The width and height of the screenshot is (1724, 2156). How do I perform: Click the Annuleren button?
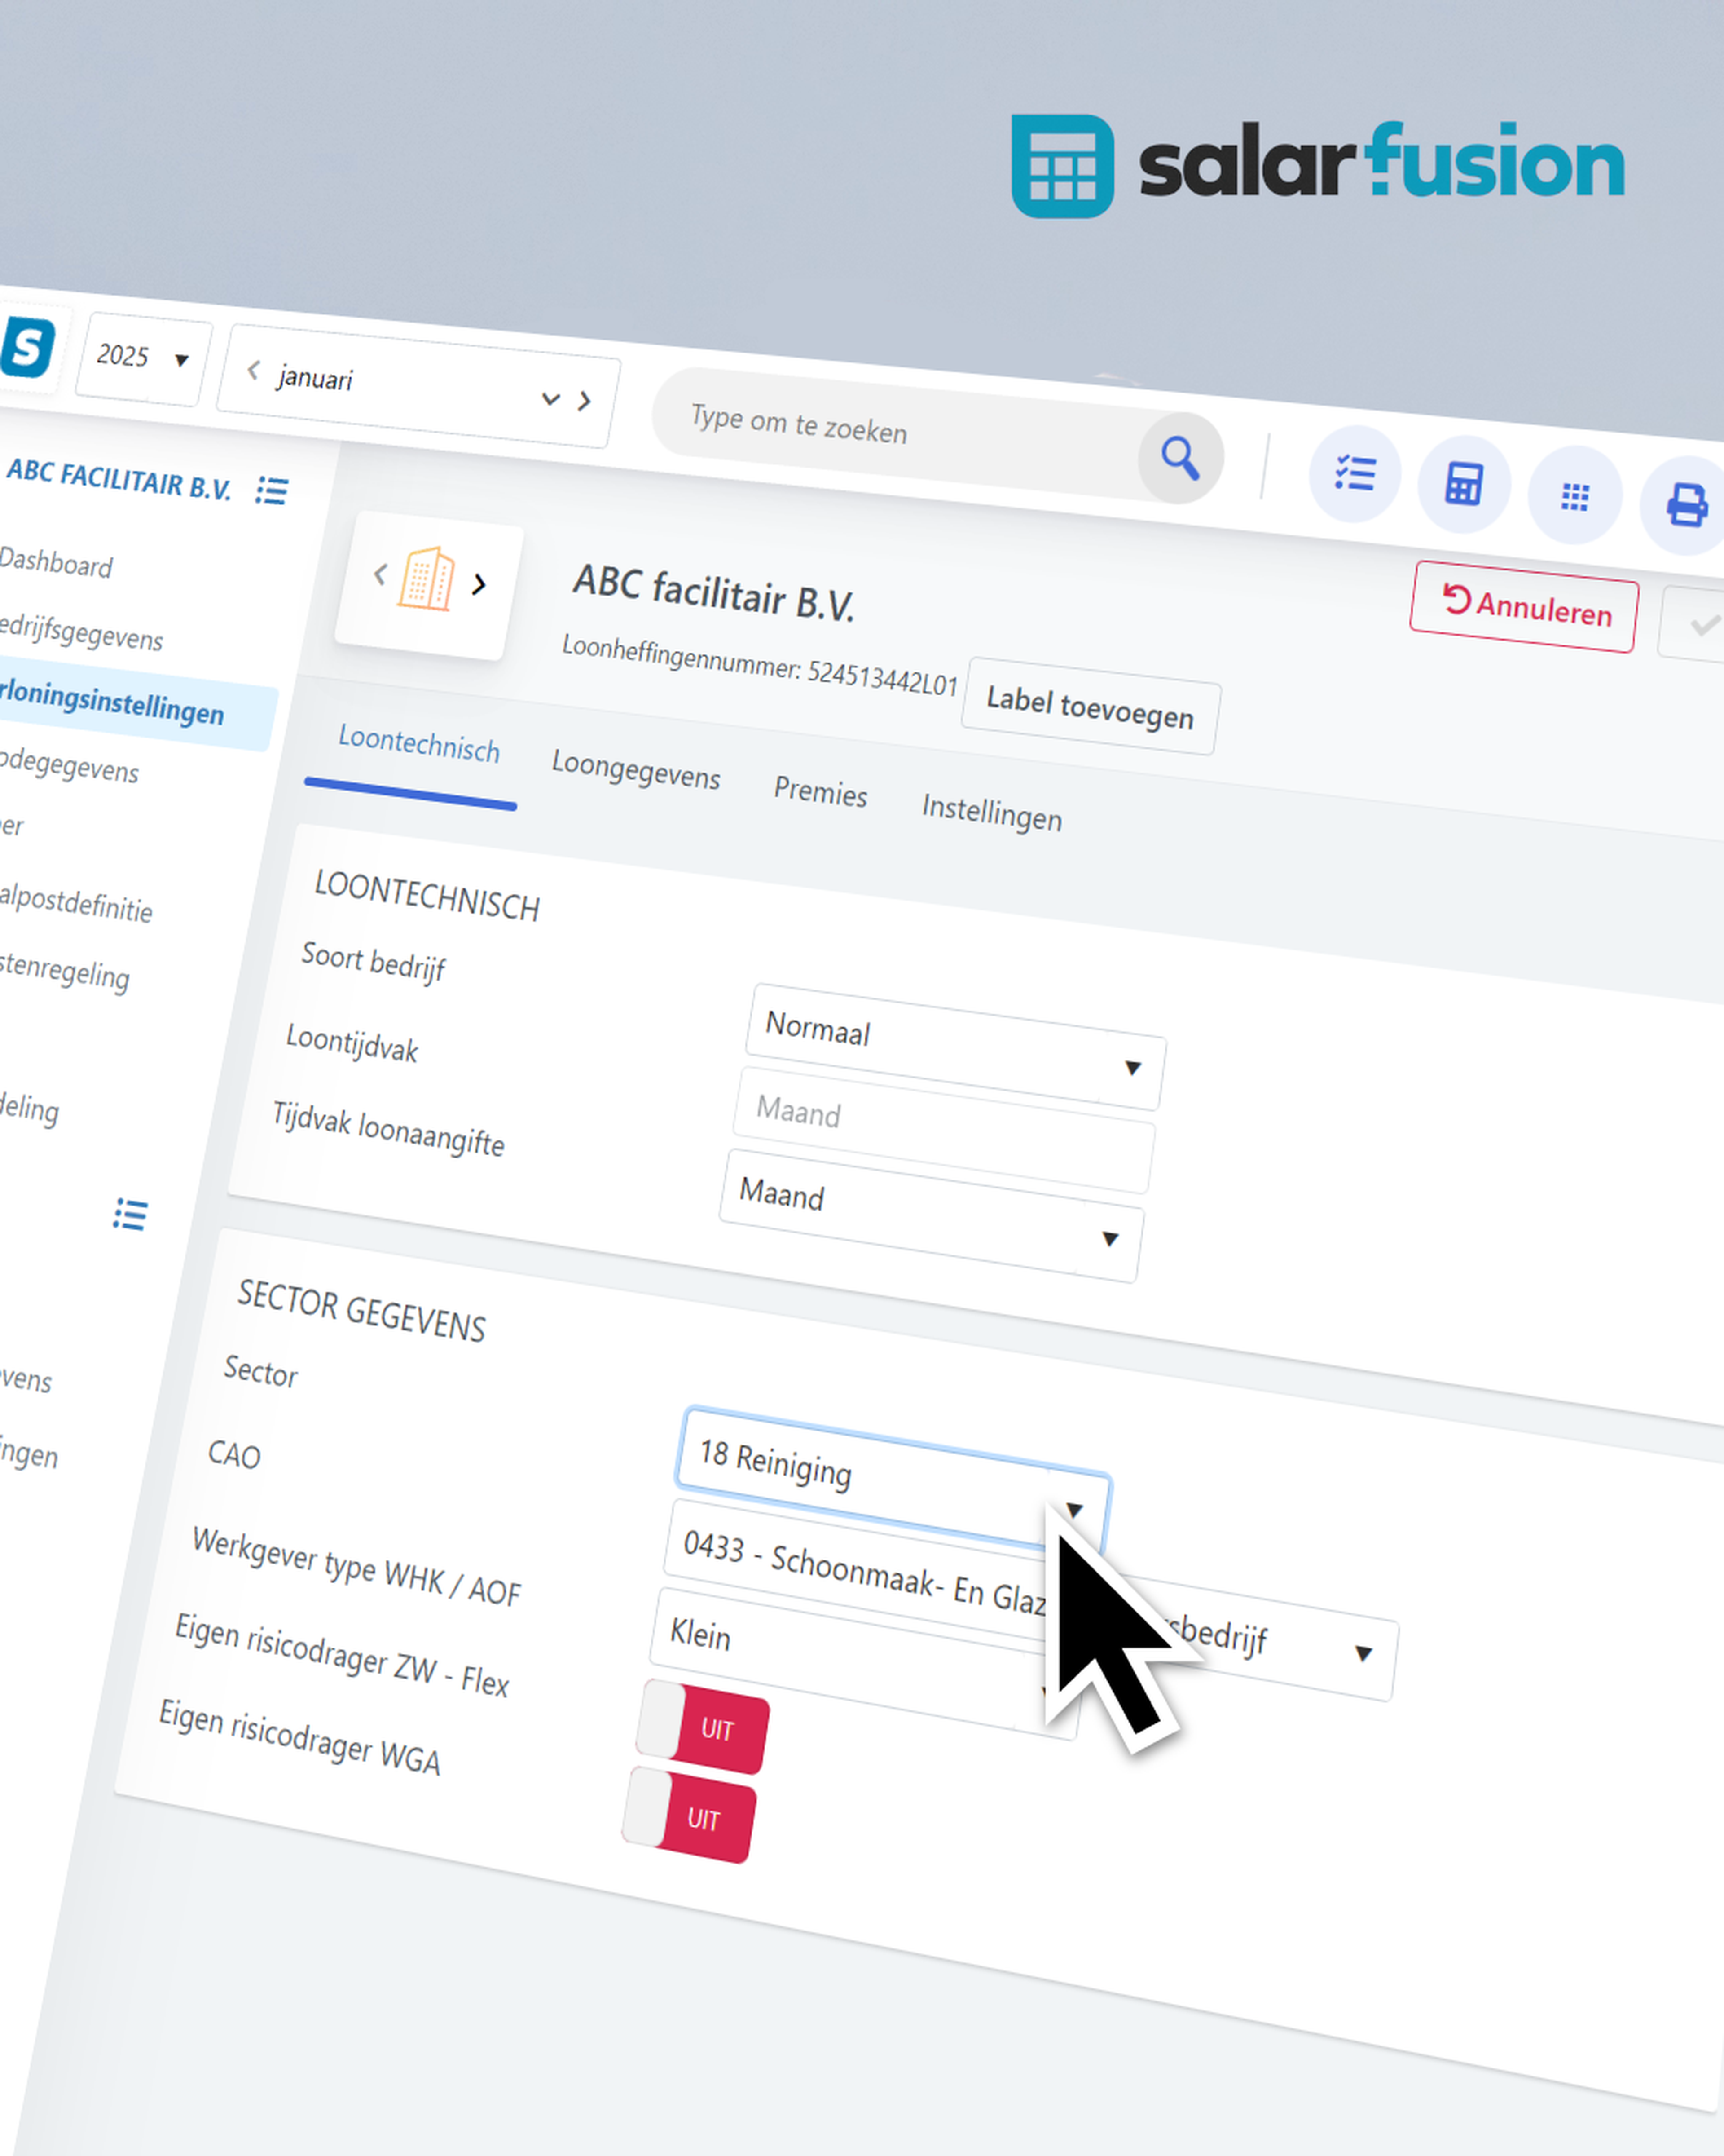coord(1525,607)
